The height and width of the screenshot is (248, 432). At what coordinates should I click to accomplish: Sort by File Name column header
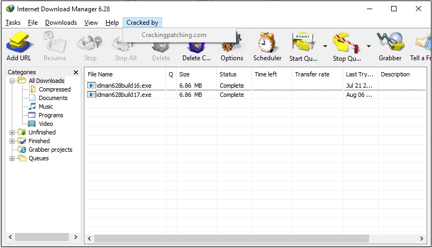(x=125, y=74)
